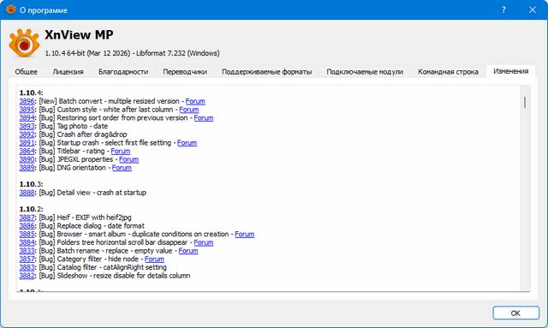
Task: Click the 1.10.4: version heading
Action: [x=31, y=92]
